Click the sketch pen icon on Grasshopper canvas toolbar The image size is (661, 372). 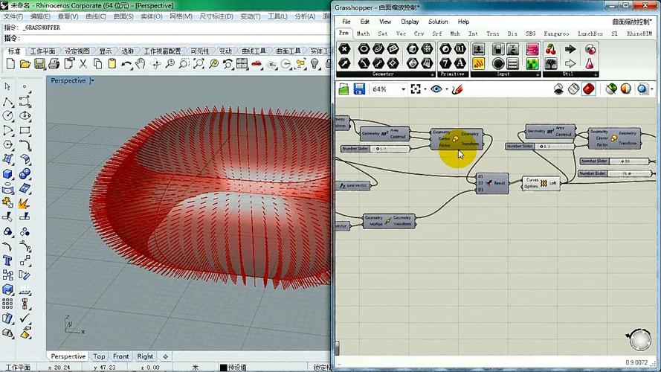[x=457, y=89]
